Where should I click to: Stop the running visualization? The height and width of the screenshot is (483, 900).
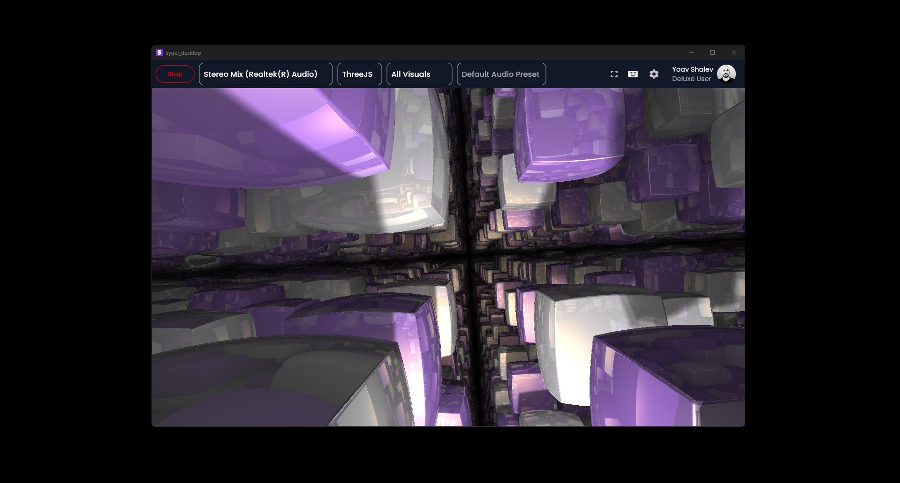tap(174, 74)
